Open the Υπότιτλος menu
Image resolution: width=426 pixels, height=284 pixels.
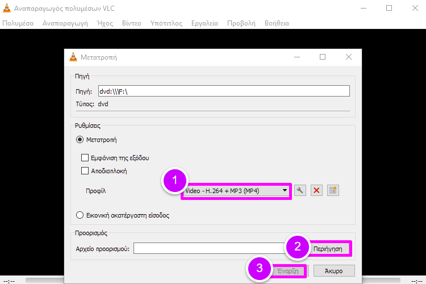click(x=166, y=23)
